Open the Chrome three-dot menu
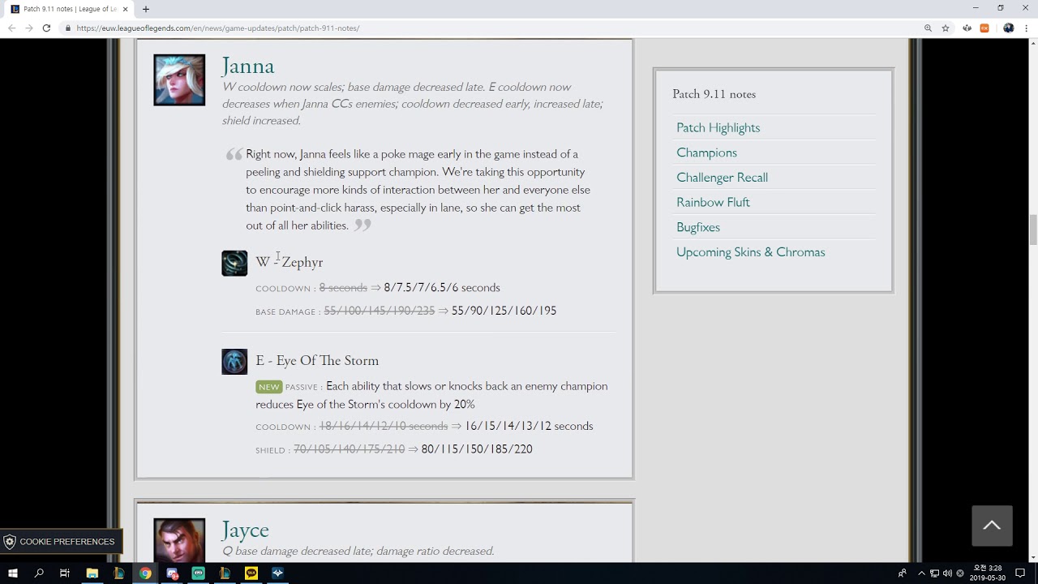 pyautogui.click(x=1026, y=28)
